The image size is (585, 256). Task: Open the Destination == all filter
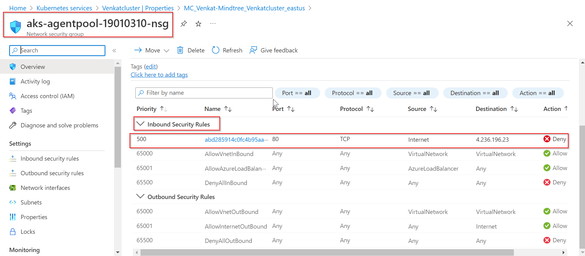(x=475, y=93)
